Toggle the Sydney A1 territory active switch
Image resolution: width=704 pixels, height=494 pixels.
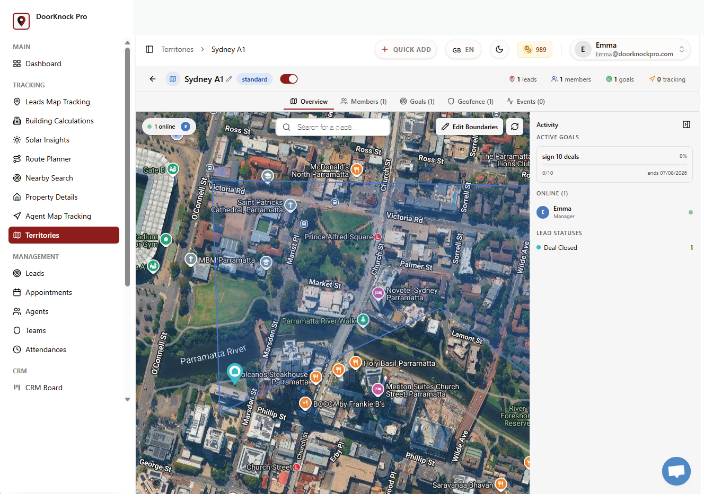tap(289, 79)
